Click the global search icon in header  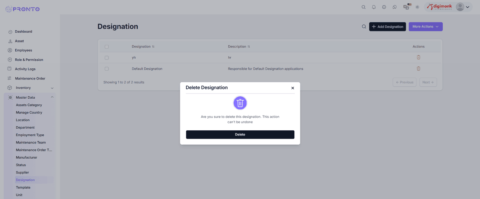pos(364,7)
